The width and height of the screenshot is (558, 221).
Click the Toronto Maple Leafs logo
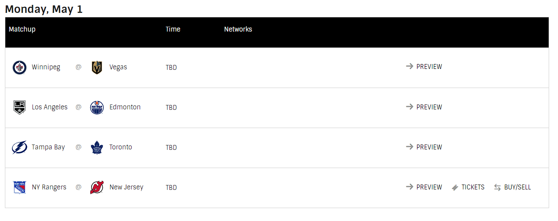click(97, 148)
